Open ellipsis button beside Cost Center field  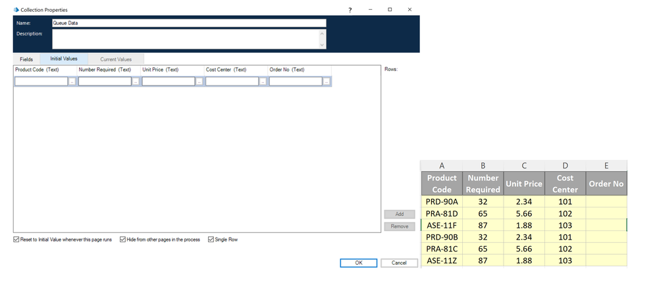(263, 82)
